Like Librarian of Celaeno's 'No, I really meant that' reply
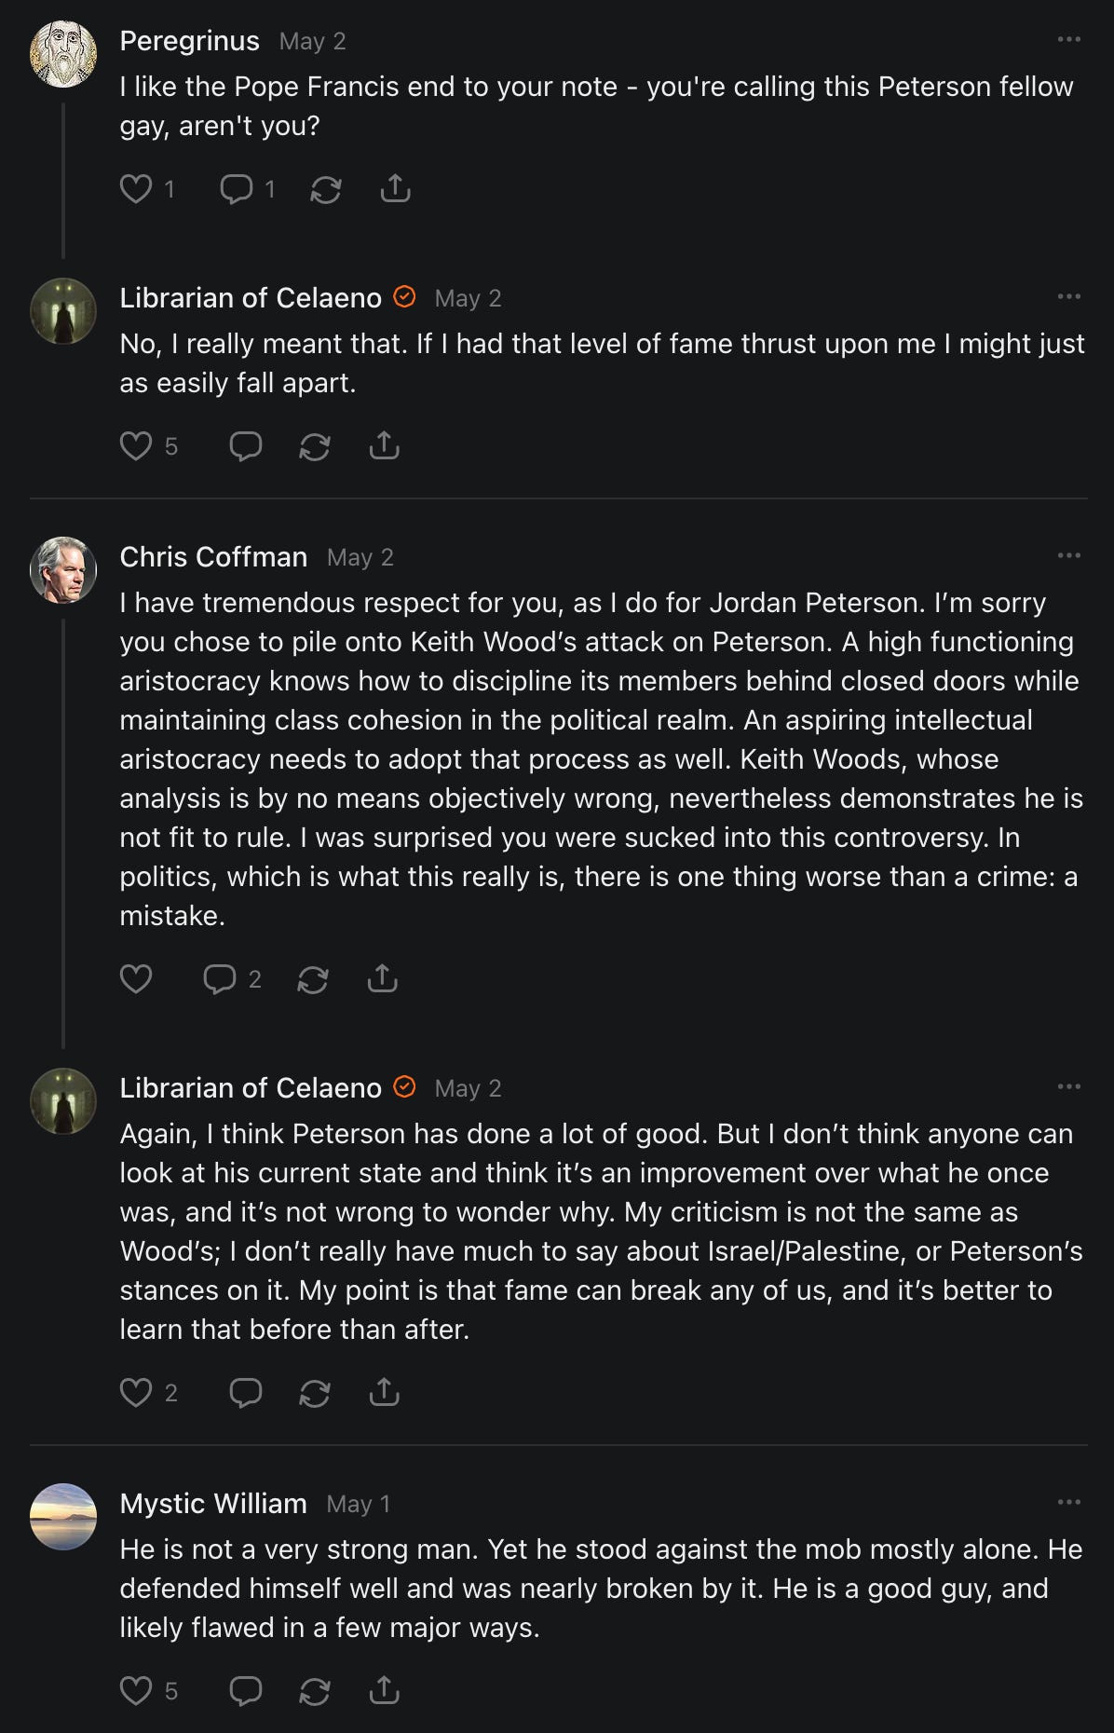 point(136,446)
